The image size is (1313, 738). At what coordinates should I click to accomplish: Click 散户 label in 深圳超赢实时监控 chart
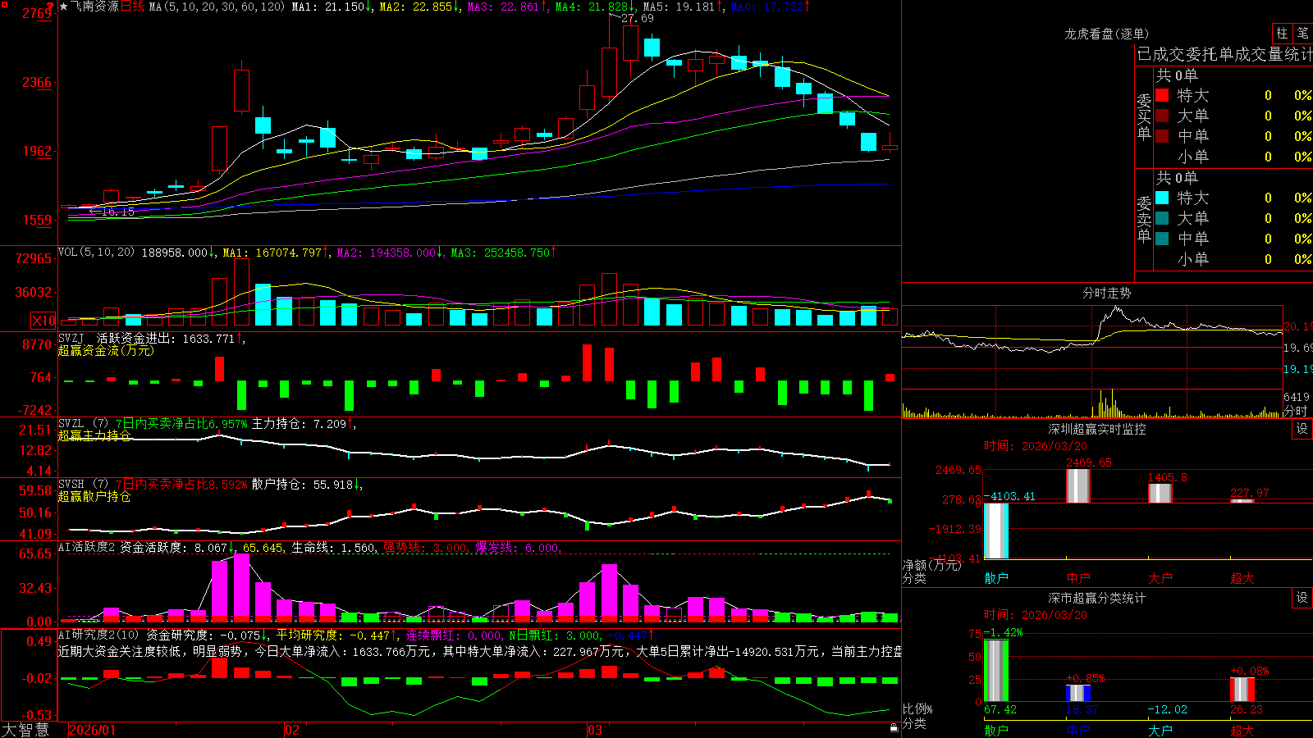996,578
